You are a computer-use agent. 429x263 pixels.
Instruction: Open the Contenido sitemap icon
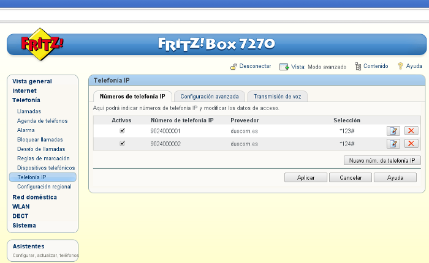[358, 66]
